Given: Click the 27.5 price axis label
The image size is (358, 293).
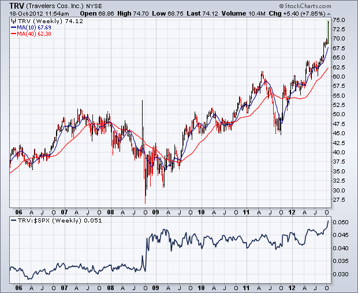Looking at the screenshot, I should (339, 200).
